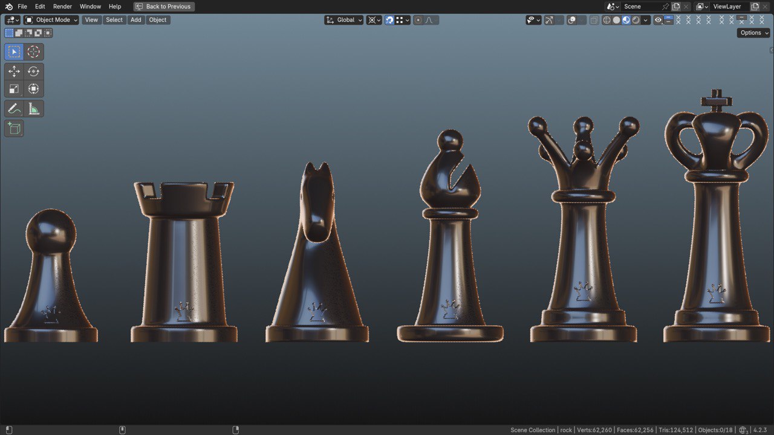Click the New Scene copy icon
This screenshot has height=435, width=774.
(x=676, y=7)
